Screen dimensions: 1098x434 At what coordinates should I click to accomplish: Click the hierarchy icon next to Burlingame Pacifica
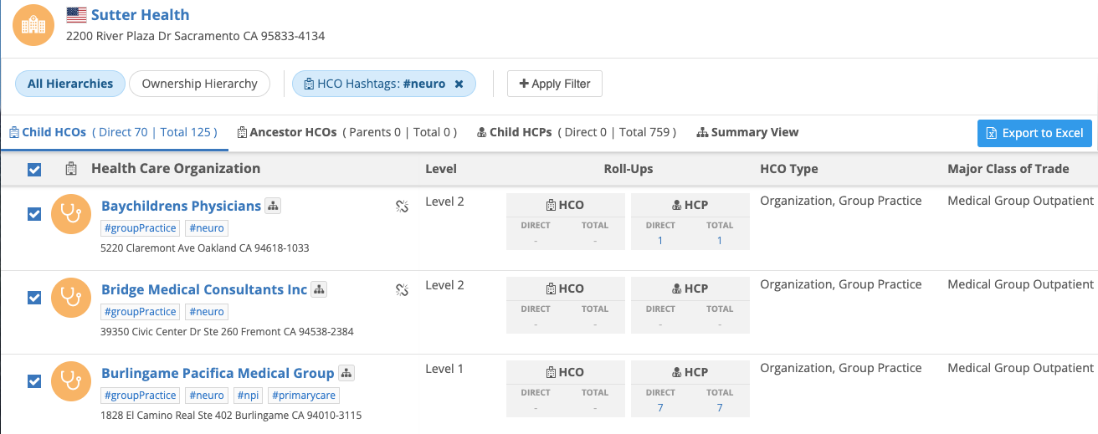click(346, 373)
